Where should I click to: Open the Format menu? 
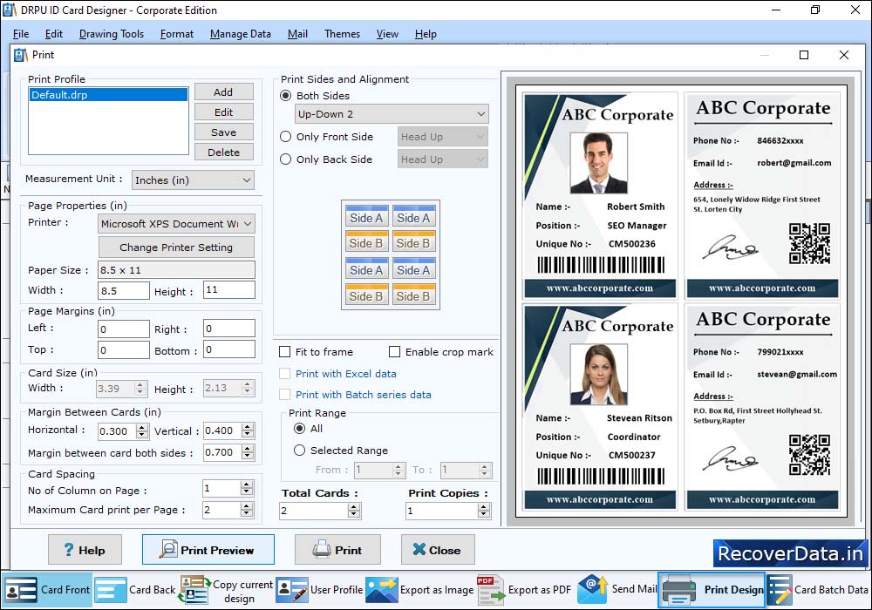pos(177,34)
